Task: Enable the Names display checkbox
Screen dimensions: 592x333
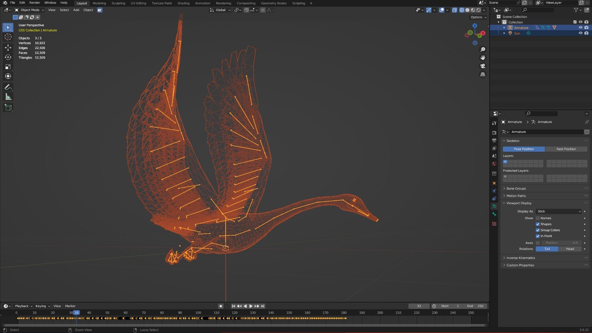Action: (x=538, y=218)
